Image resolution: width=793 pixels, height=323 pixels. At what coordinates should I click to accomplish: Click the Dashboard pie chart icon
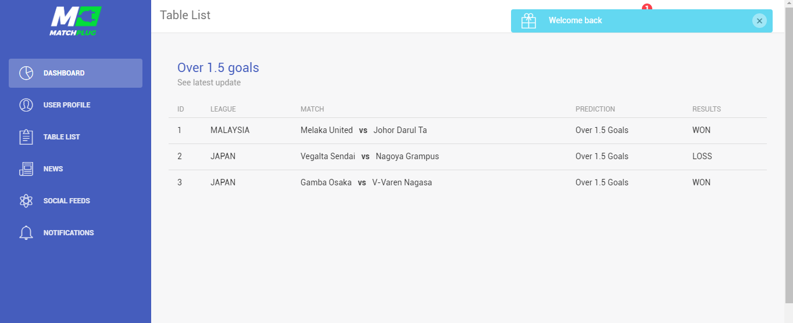point(26,73)
